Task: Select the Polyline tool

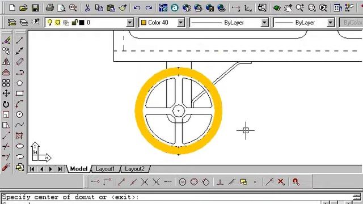Action: pos(20,72)
